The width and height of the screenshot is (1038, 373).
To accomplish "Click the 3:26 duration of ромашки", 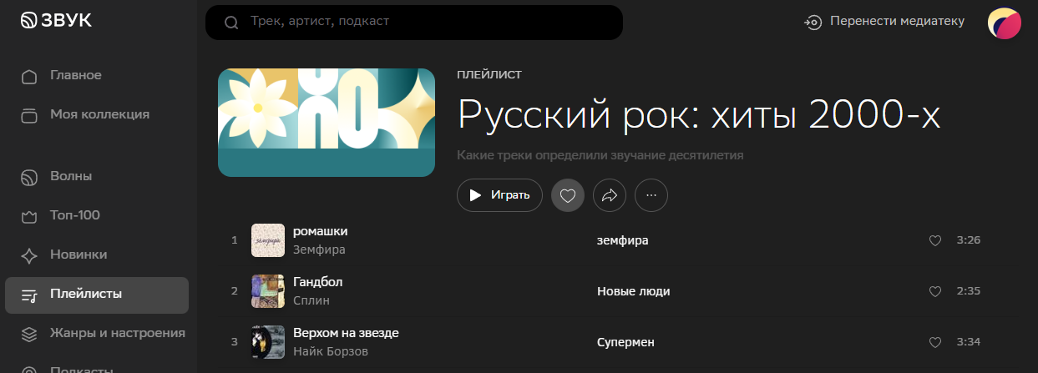I will click(969, 240).
